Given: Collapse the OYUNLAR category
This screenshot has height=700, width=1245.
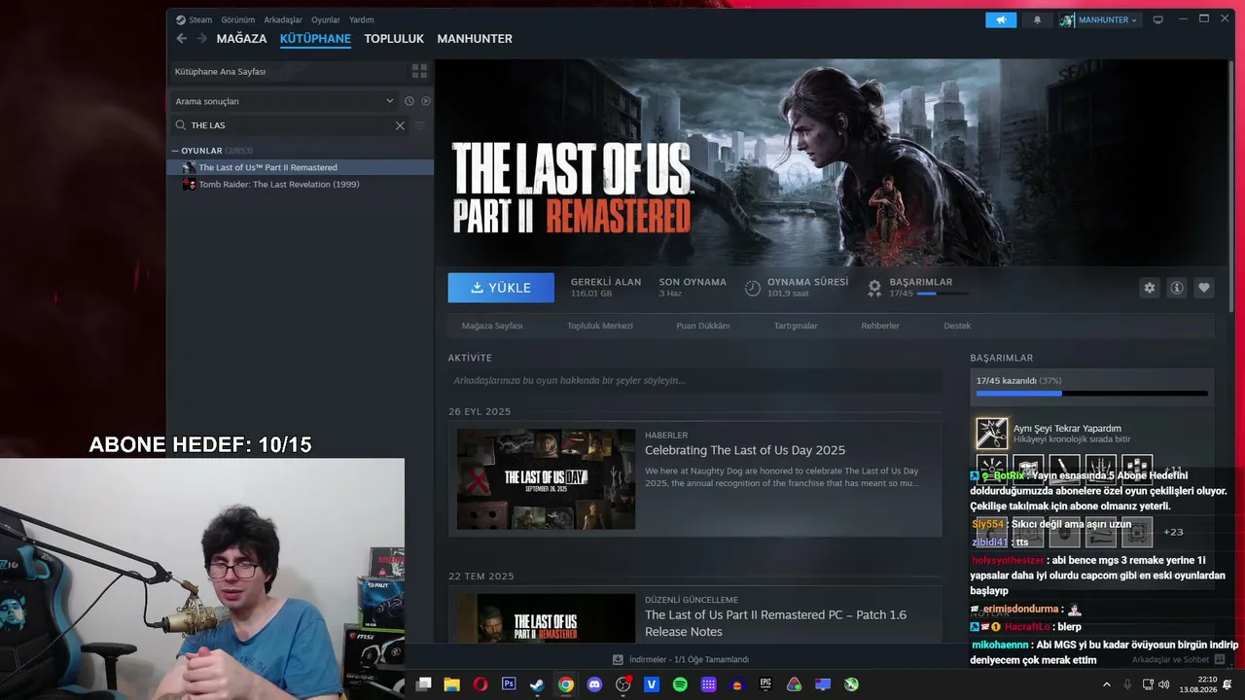Looking at the screenshot, I should pyautogui.click(x=175, y=151).
